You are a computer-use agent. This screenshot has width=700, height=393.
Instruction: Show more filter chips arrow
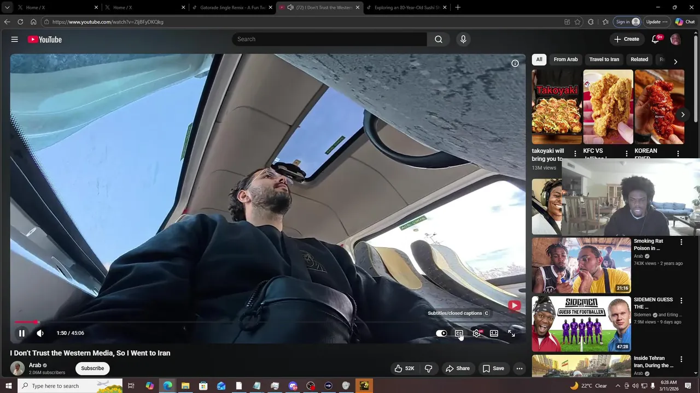pos(675,62)
